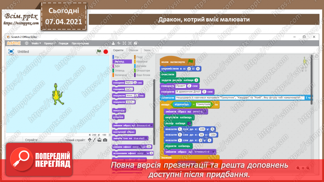Zoom out the scripts area
Image resolution: width=324 pixels, height=182 pixels.
pyautogui.click(x=298, y=168)
